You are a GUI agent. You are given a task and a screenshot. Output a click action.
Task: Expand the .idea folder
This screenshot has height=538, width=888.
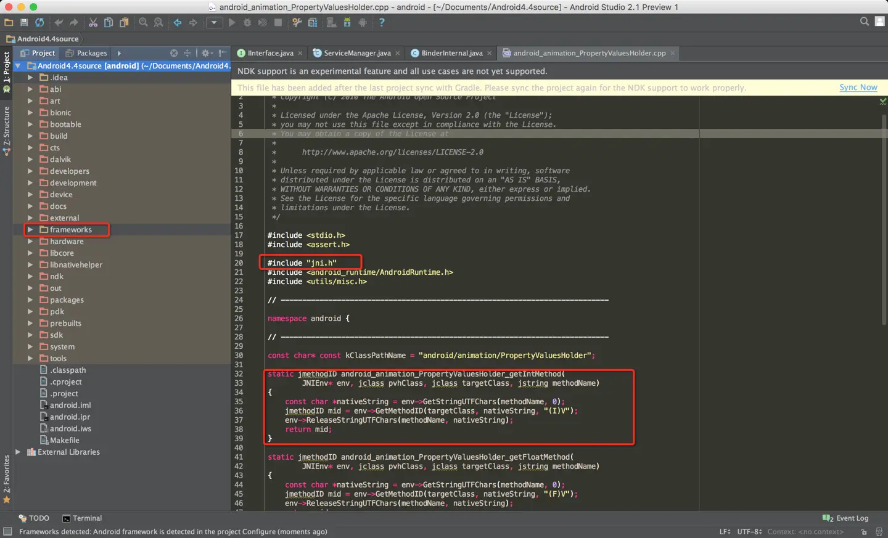tap(30, 78)
